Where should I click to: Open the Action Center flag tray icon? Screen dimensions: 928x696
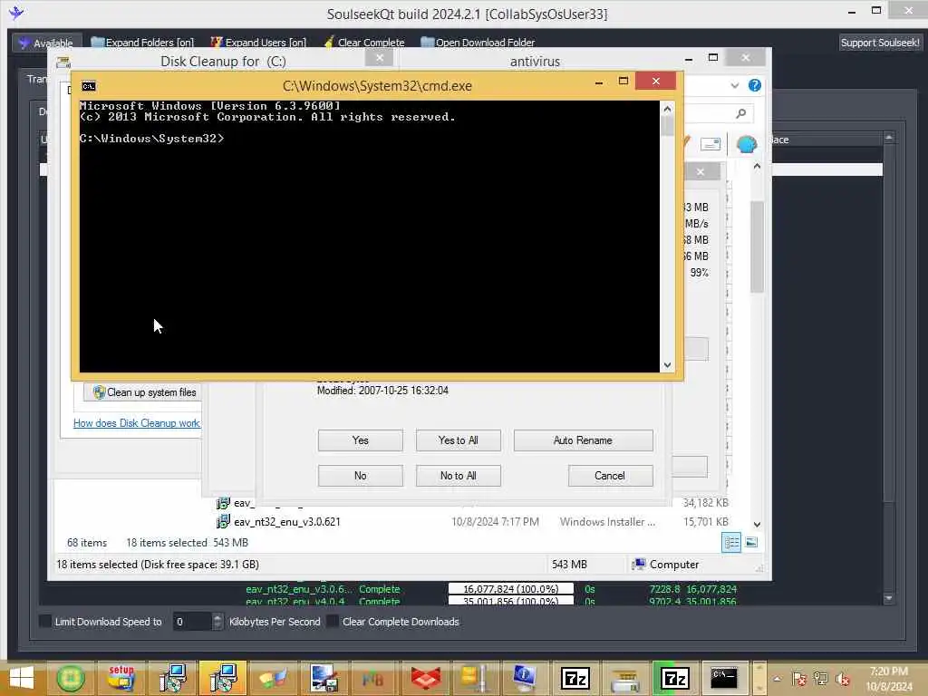(x=799, y=680)
